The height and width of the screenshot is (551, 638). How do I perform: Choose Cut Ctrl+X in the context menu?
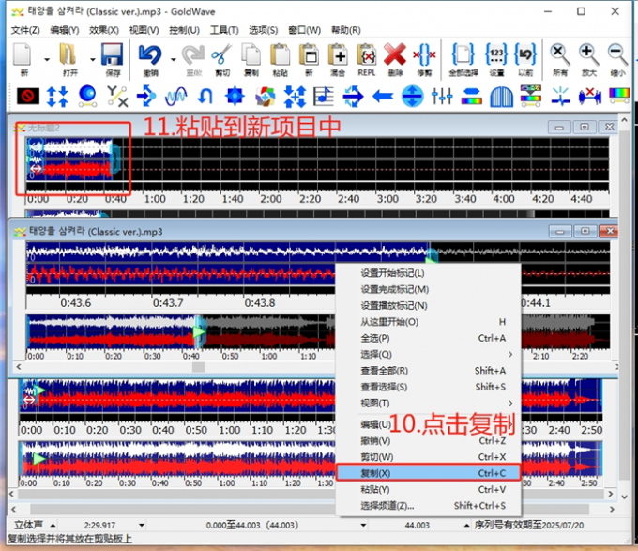tap(428, 457)
